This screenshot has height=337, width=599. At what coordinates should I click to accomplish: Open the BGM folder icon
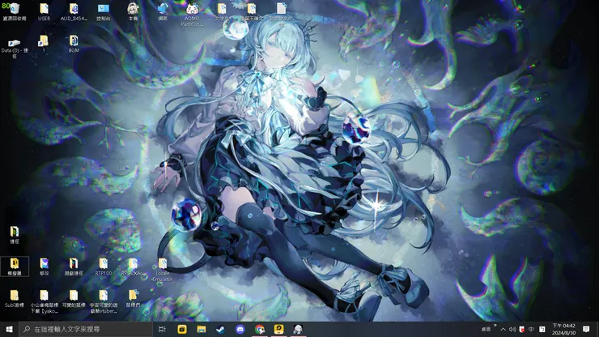point(74,44)
